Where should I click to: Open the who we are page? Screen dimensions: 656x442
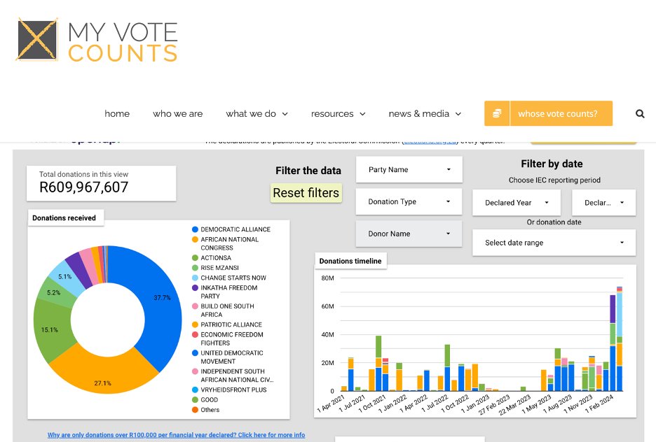coord(178,113)
